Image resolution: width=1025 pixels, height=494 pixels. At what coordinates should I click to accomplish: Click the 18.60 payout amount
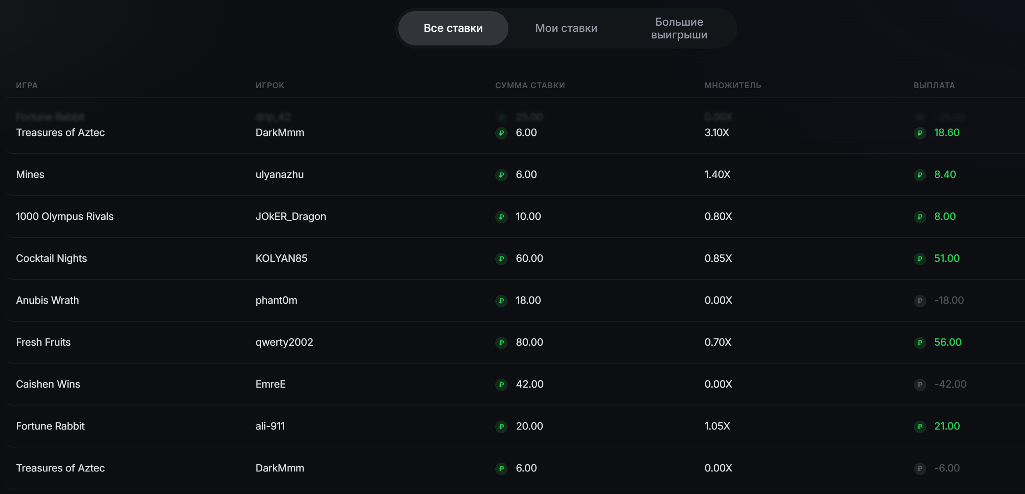(946, 132)
